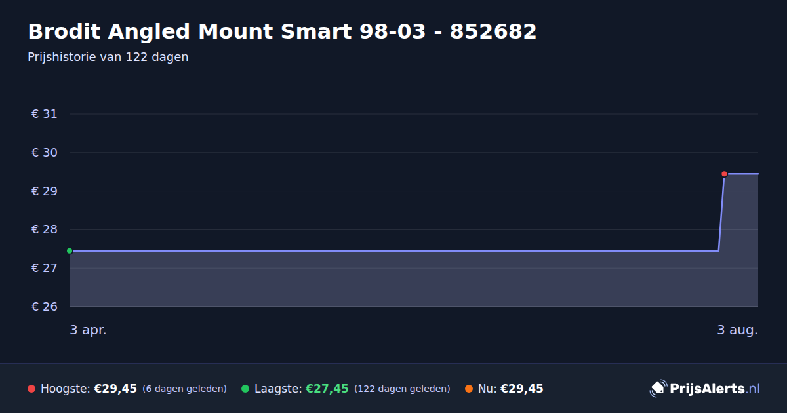Click the Hoogste €29,45 price value
The image size is (787, 413).
tap(115, 389)
